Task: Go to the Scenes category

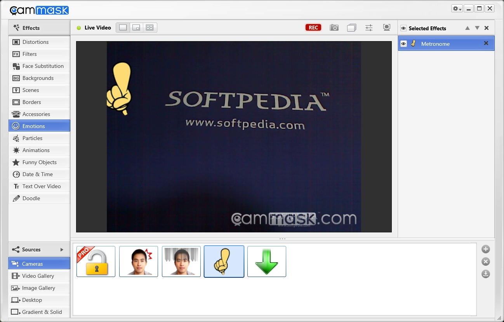Action: coord(39,90)
